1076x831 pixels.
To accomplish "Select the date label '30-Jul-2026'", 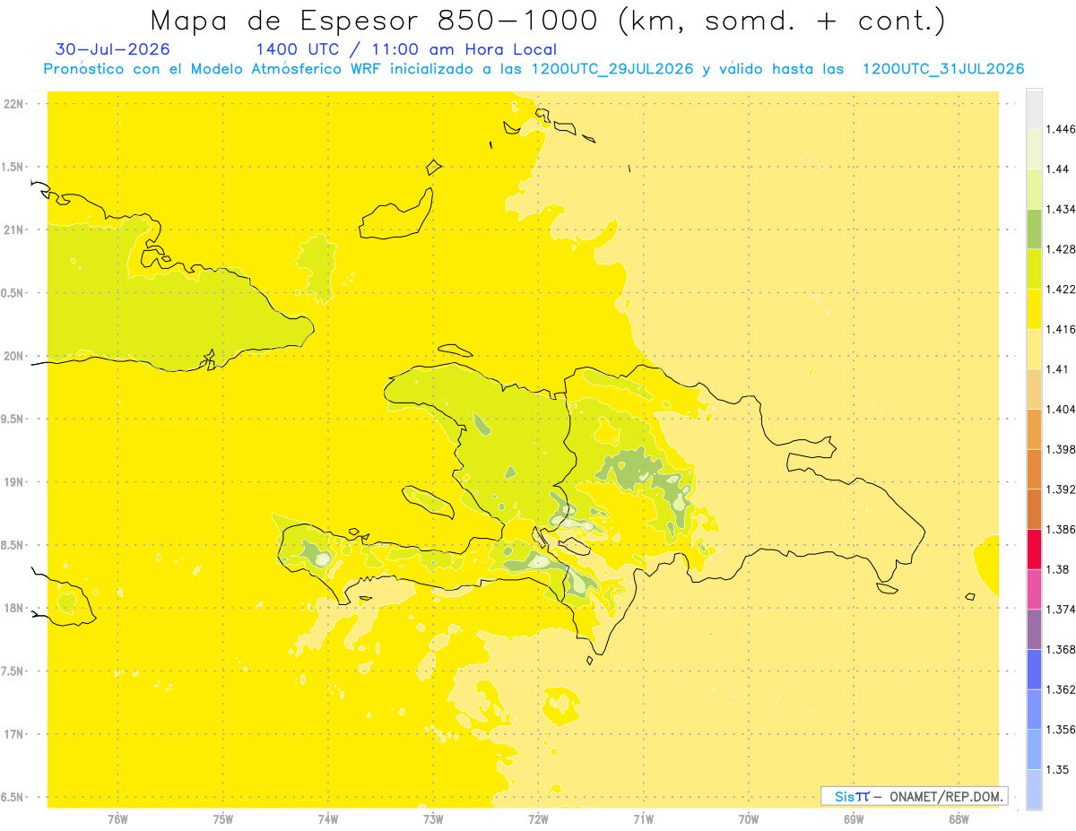I will (112, 49).
